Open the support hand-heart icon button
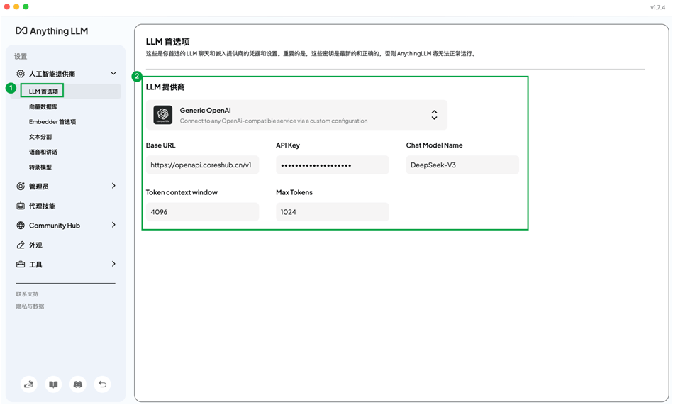This screenshot has height=405, width=673. coord(29,384)
